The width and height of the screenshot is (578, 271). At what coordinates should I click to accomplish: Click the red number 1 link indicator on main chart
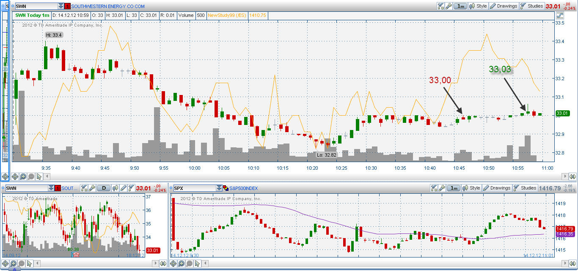pos(68,6)
